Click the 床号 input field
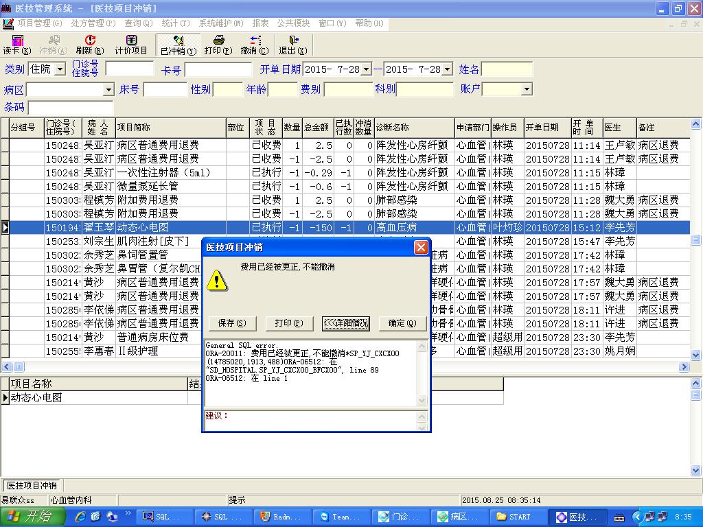The height and width of the screenshot is (527, 703). [x=165, y=90]
